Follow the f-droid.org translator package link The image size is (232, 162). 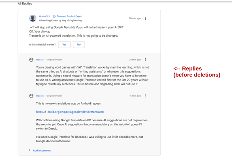(x=70, y=112)
